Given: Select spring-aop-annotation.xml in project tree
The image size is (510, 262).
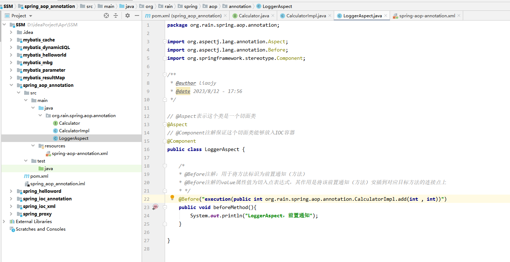Looking at the screenshot, I should 80,154.
